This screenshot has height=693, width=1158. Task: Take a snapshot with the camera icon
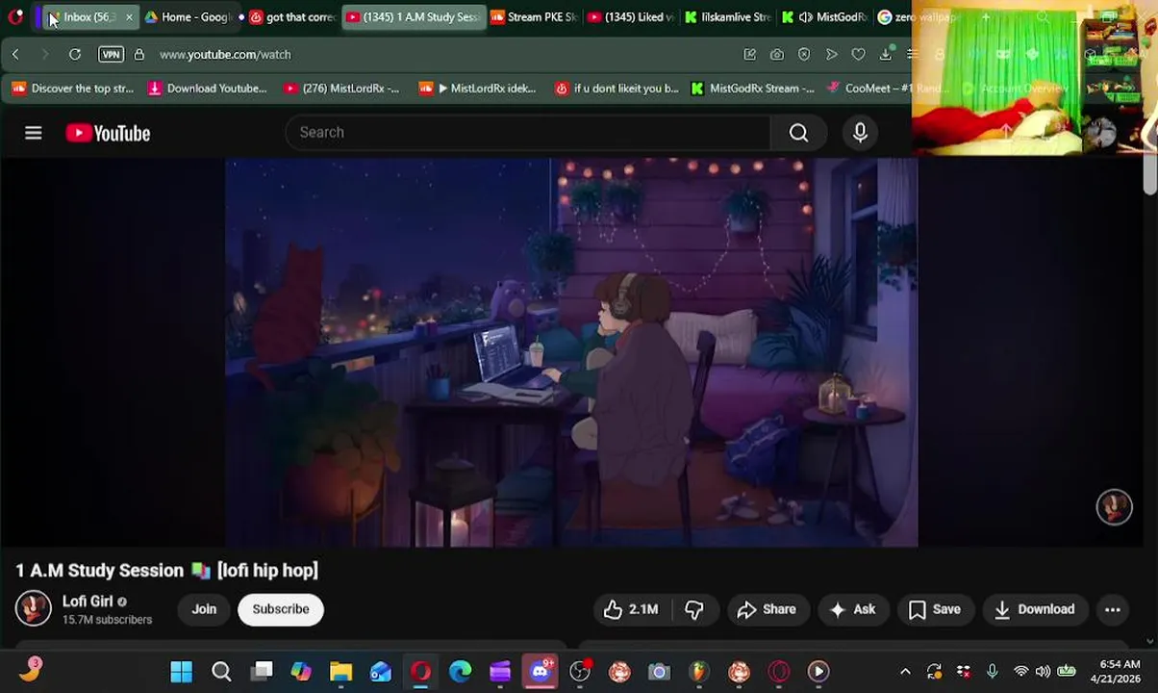tap(776, 55)
